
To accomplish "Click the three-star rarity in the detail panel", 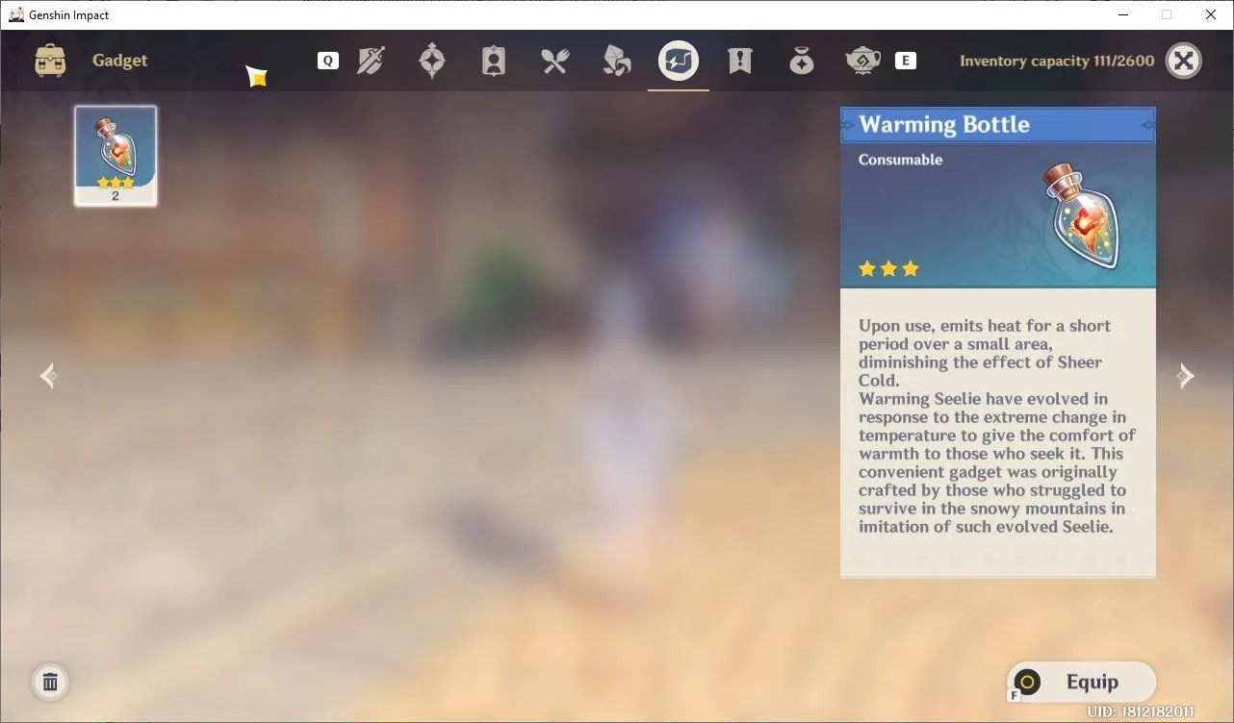I will (888, 268).
